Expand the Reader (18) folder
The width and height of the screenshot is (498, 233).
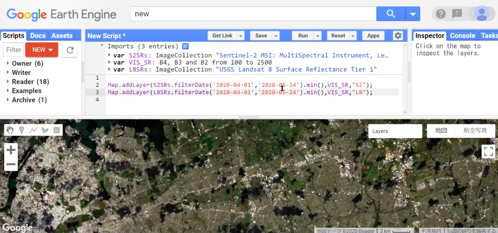coord(8,82)
